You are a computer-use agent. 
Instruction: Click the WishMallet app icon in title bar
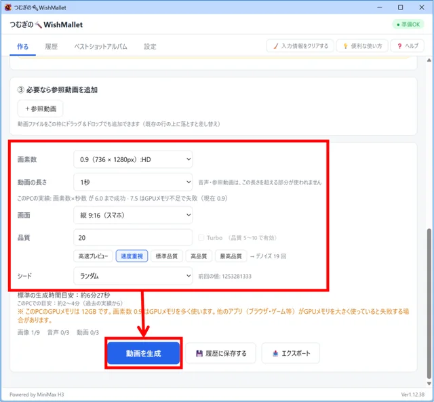pos(8,7)
